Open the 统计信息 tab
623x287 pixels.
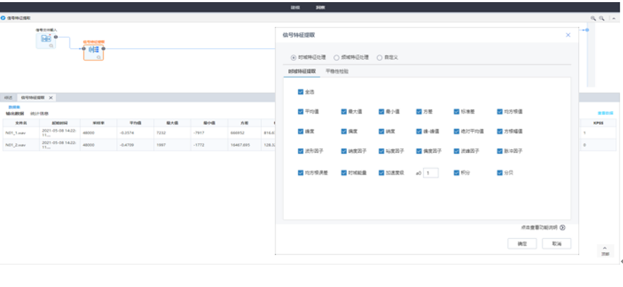pyautogui.click(x=39, y=113)
